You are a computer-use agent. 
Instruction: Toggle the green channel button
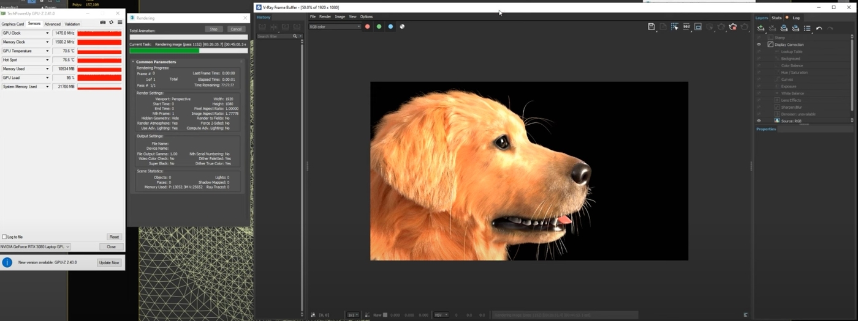(379, 27)
